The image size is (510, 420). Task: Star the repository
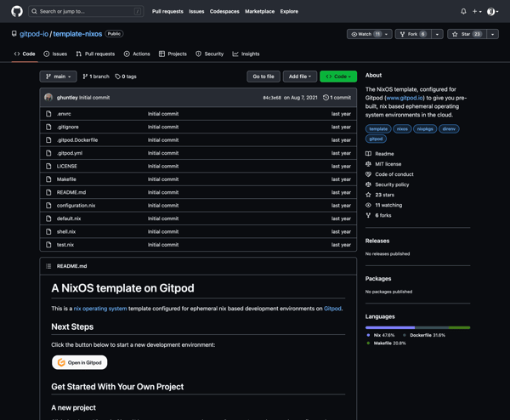point(467,34)
